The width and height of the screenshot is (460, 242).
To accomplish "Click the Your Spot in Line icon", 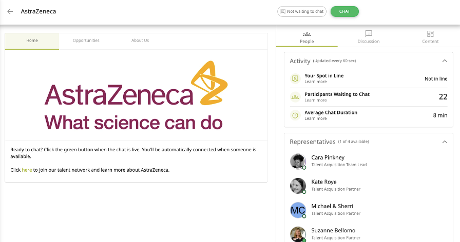I will [x=295, y=78].
